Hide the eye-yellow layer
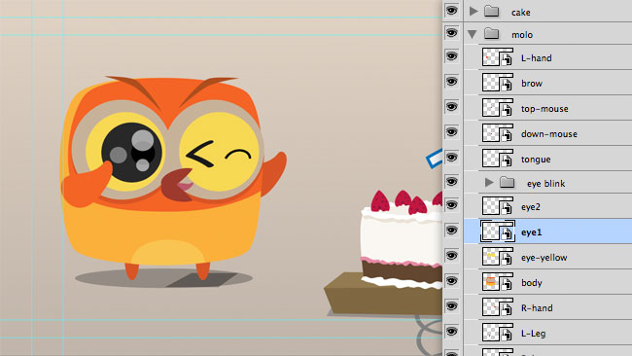This screenshot has width=632, height=356. point(451,256)
